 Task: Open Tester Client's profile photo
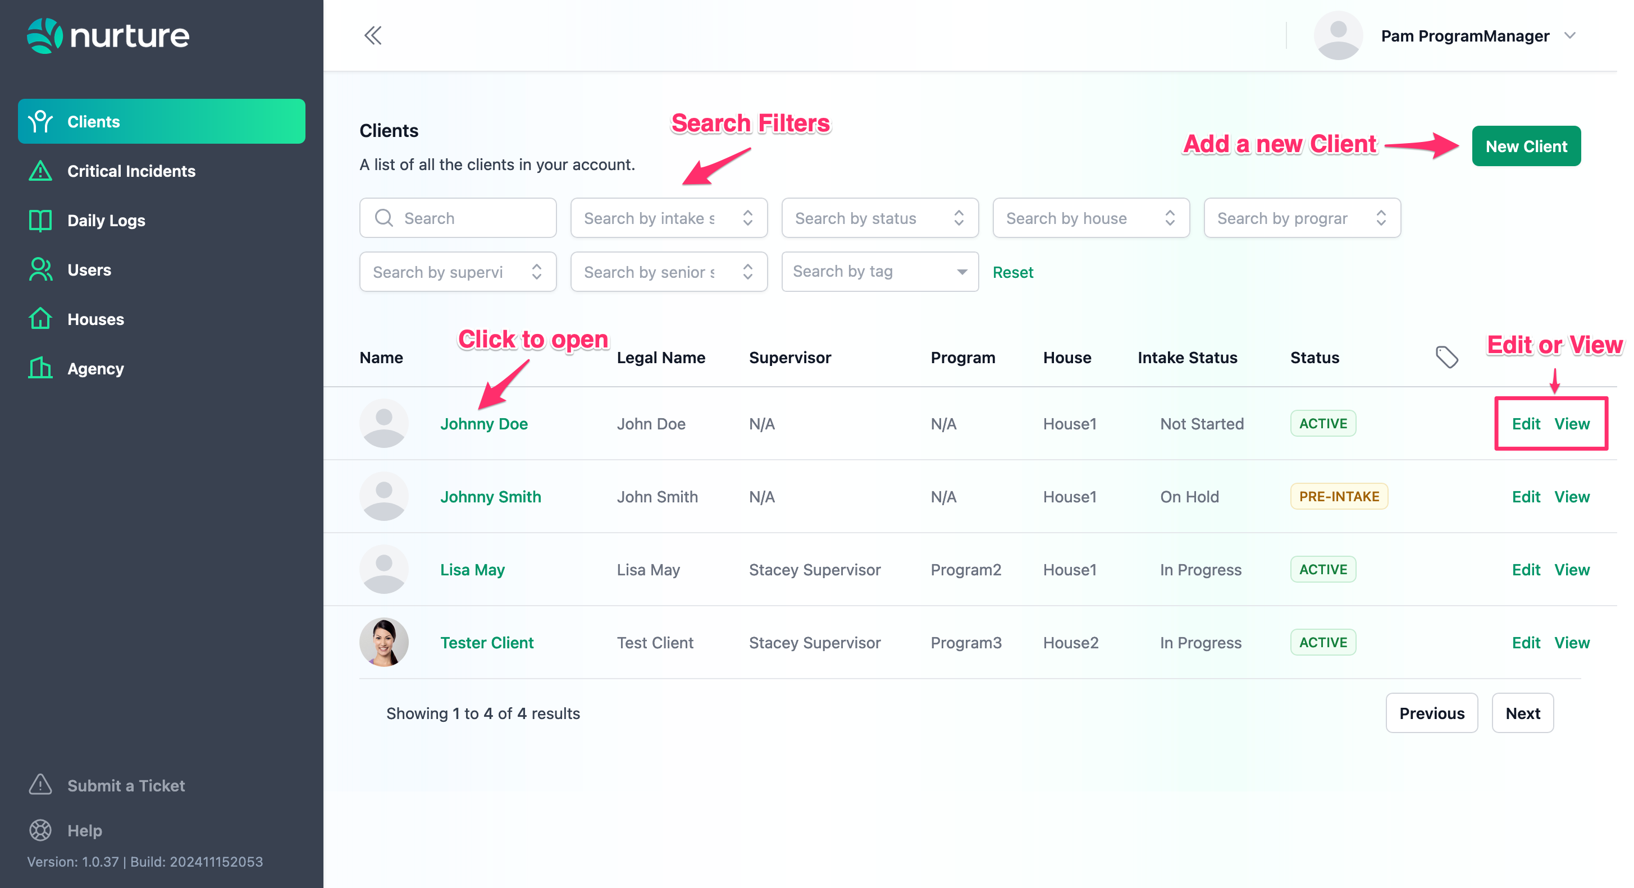click(x=384, y=642)
